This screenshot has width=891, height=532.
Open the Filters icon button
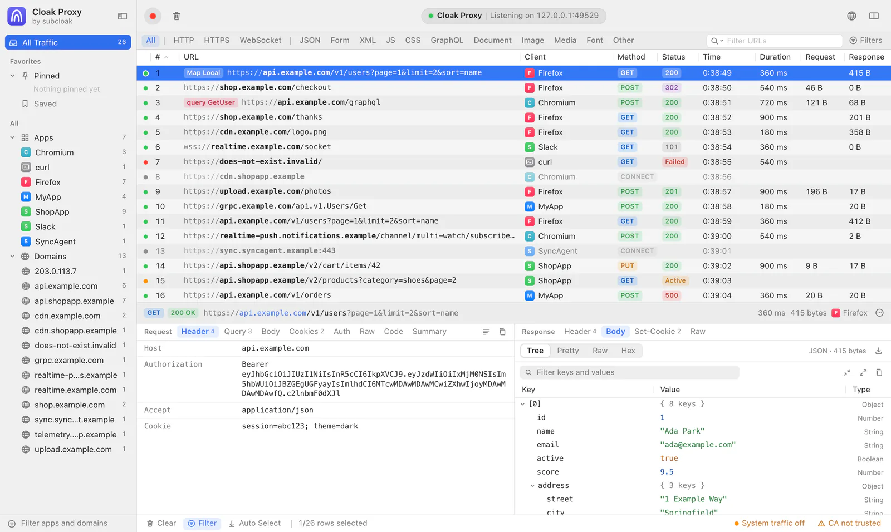coord(865,41)
